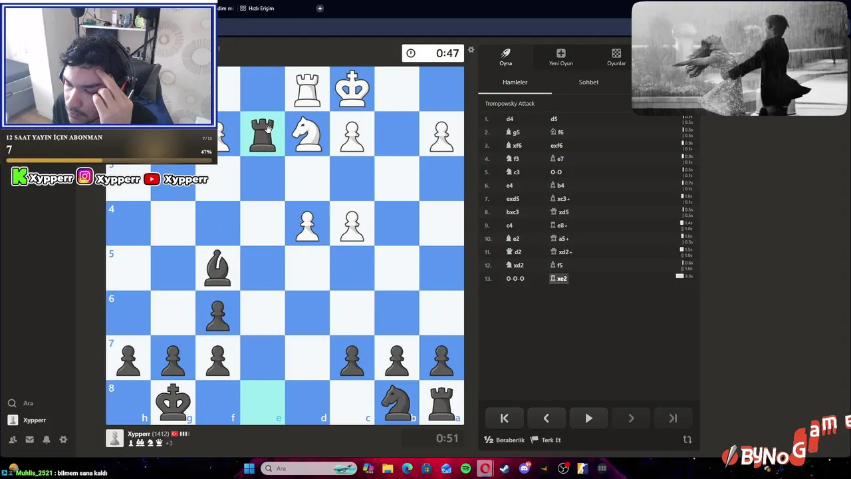Screen dimensions: 851x479
Task: Open a new browser tab with plus
Action: tap(320, 8)
